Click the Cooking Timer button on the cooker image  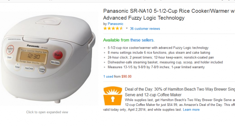tap(42, 70)
